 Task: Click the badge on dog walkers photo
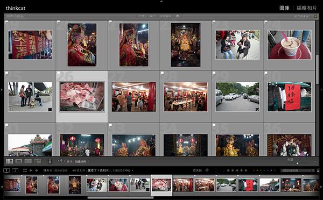click(x=50, y=110)
